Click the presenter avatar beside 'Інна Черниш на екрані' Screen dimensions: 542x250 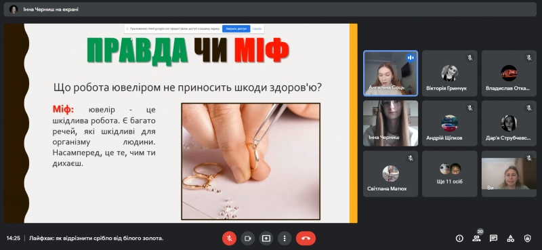click(14, 9)
